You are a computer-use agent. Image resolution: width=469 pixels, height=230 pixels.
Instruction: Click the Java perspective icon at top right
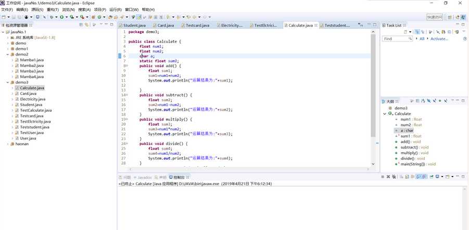(463, 17)
